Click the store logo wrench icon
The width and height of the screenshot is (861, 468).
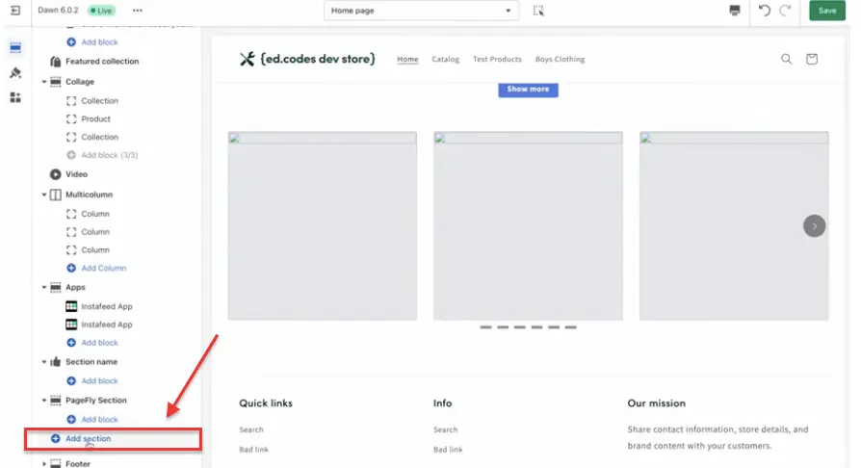click(x=248, y=59)
